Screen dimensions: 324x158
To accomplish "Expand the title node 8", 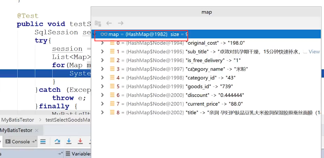I will tap(102, 112).
